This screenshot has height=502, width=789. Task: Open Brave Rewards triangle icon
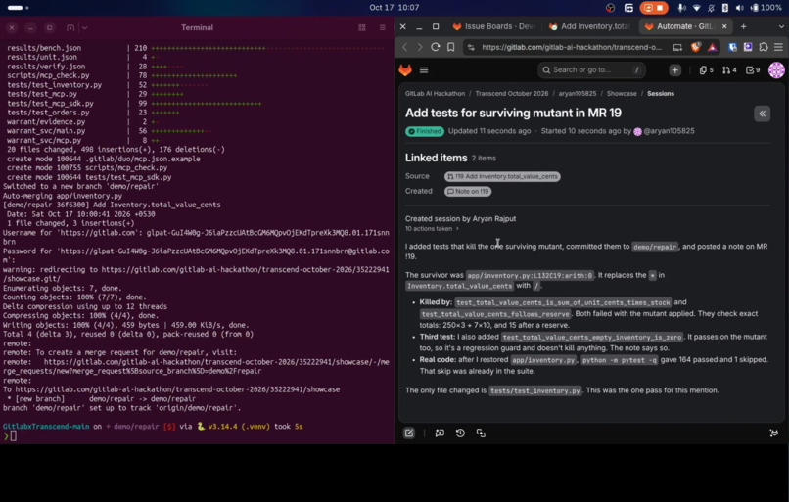(712, 47)
